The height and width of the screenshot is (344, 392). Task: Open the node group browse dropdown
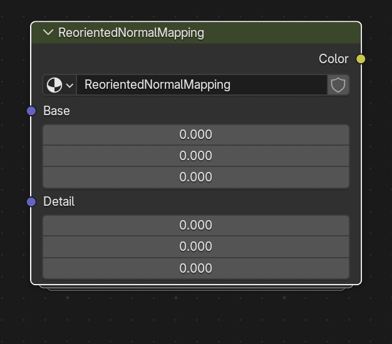59,85
